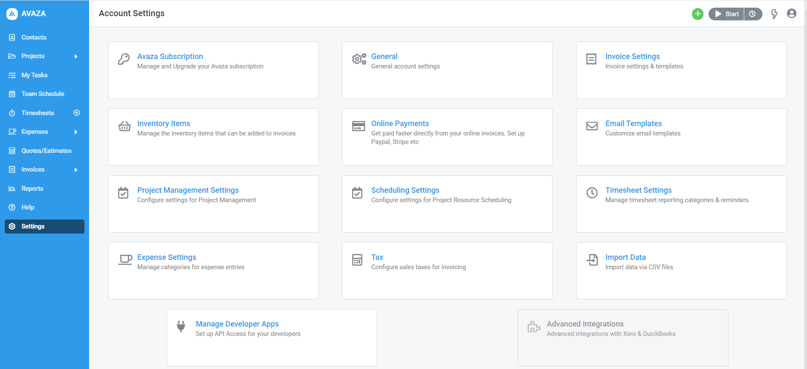
Task: Click the lightning bolt notifications icon
Action: coord(774,14)
